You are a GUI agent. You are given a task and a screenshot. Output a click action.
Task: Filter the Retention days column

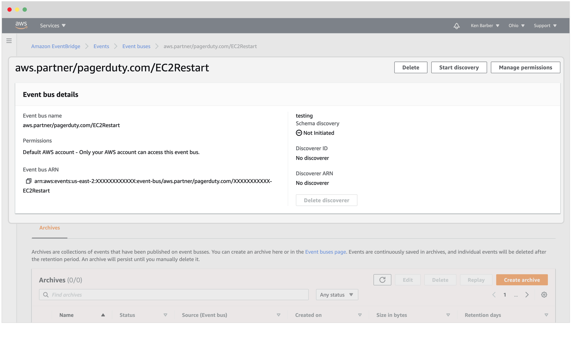coord(547,314)
